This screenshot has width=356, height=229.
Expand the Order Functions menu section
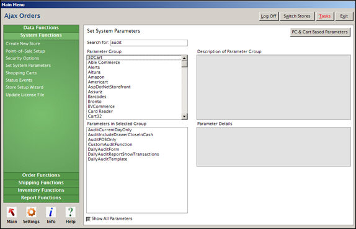click(x=41, y=175)
